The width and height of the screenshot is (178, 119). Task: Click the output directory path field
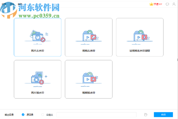coord(97,114)
